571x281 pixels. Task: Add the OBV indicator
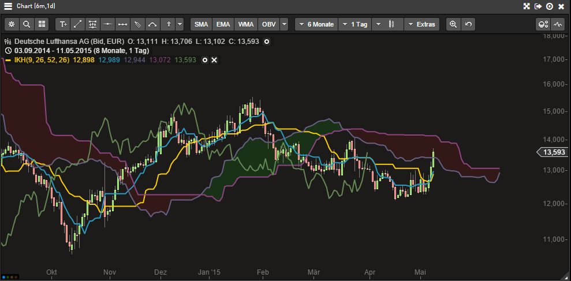point(268,24)
